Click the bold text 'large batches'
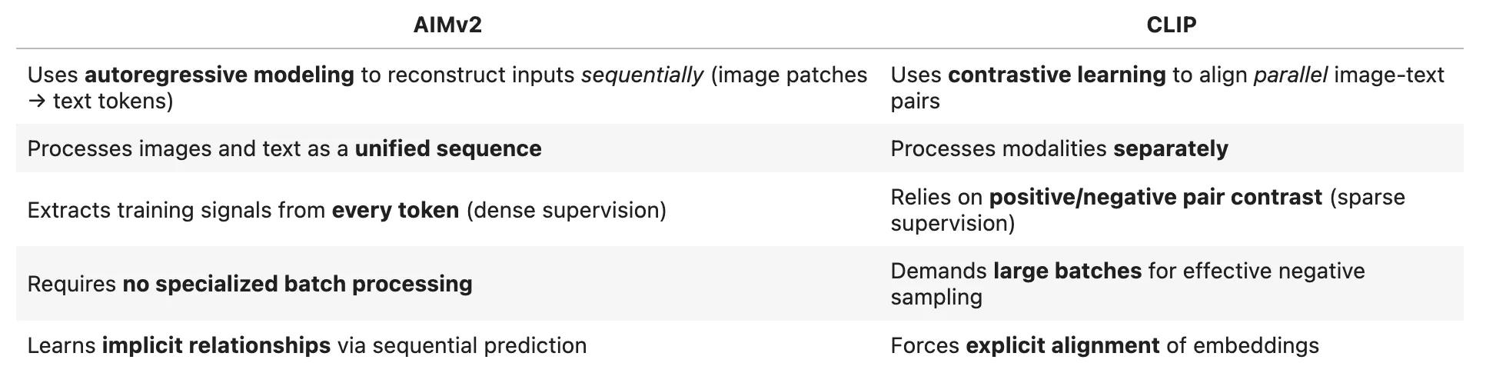This screenshot has height=383, width=1496. 1067,271
